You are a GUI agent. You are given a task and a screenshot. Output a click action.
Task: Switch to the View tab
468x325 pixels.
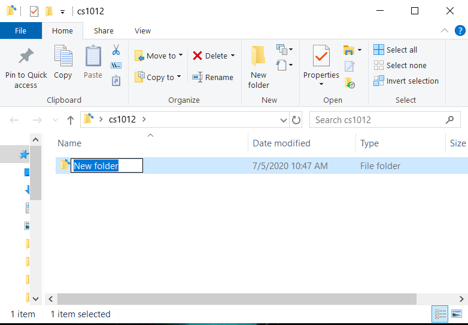142,30
